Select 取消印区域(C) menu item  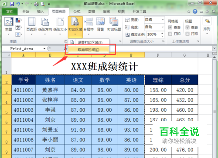89,50
